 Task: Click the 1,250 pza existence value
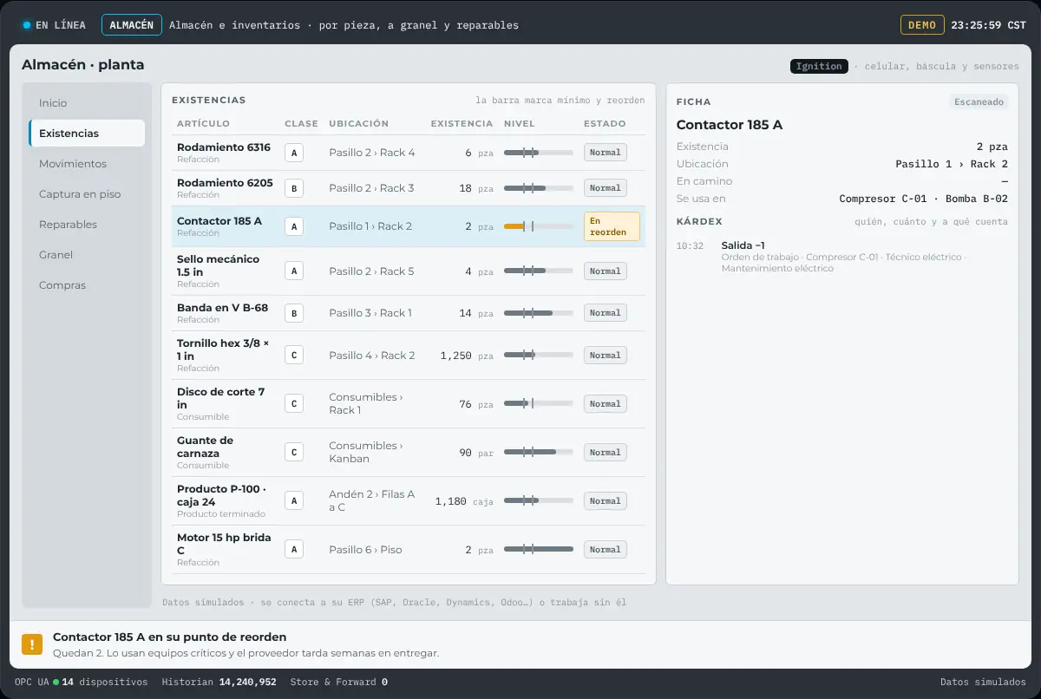click(x=467, y=356)
